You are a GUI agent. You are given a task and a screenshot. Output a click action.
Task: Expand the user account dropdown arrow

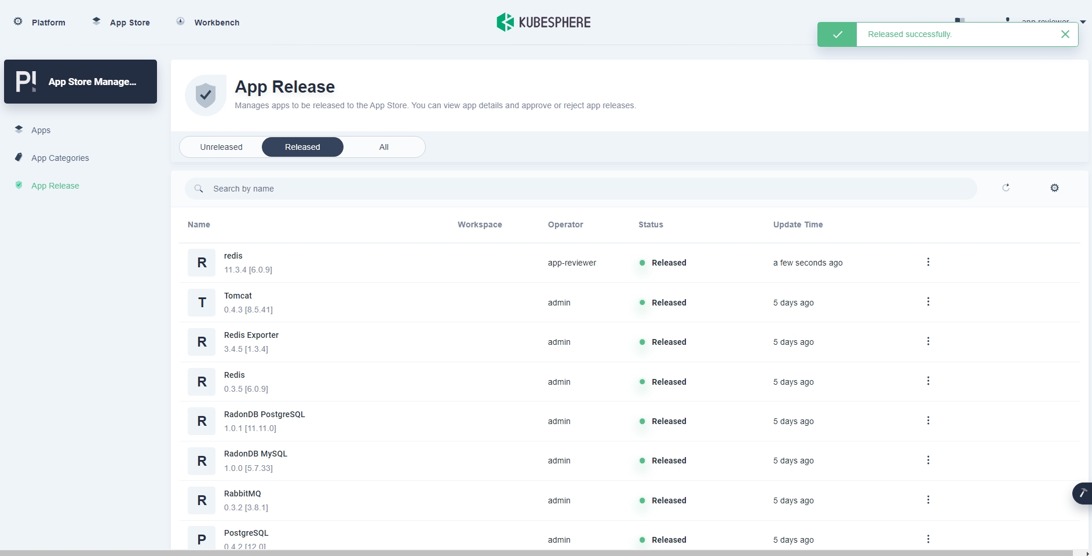1083,22
